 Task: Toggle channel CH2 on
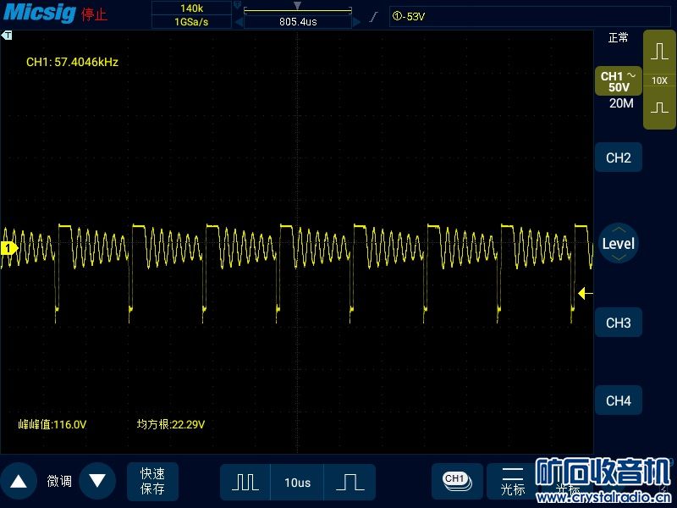click(x=619, y=157)
